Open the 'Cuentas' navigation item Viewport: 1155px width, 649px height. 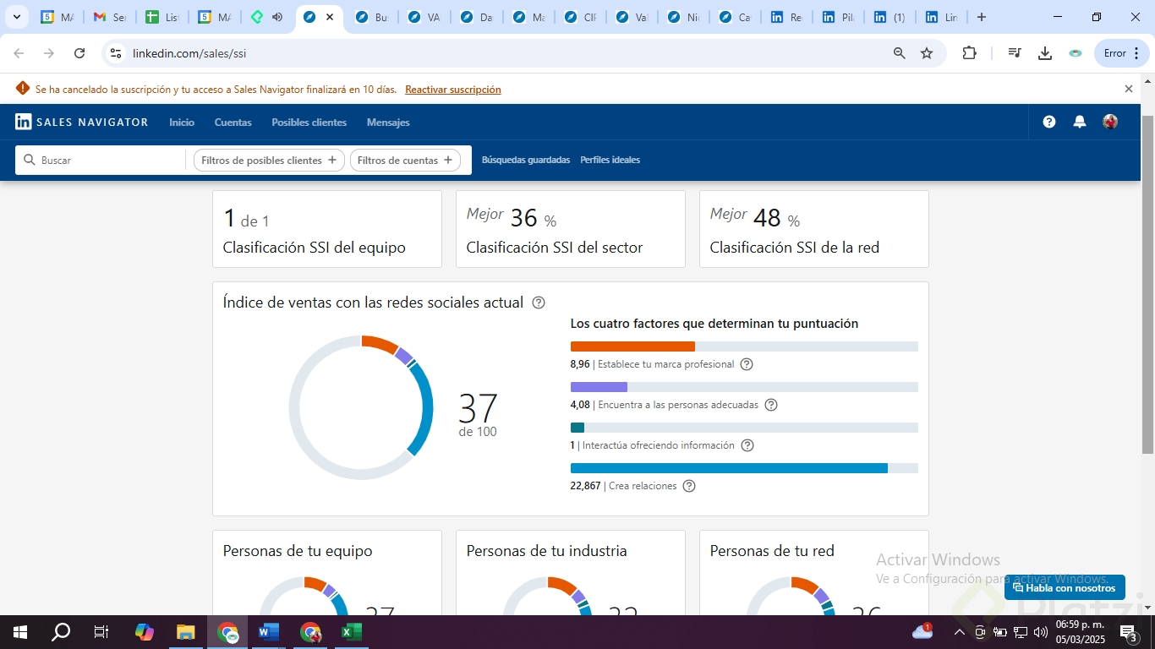(233, 123)
